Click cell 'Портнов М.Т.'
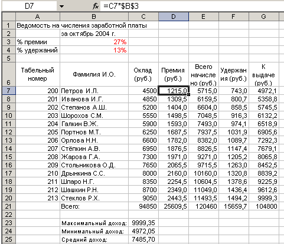Viewport: 284px width, 244px height. click(94, 132)
